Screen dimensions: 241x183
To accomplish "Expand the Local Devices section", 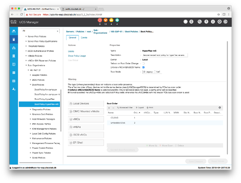I will point(86,104).
